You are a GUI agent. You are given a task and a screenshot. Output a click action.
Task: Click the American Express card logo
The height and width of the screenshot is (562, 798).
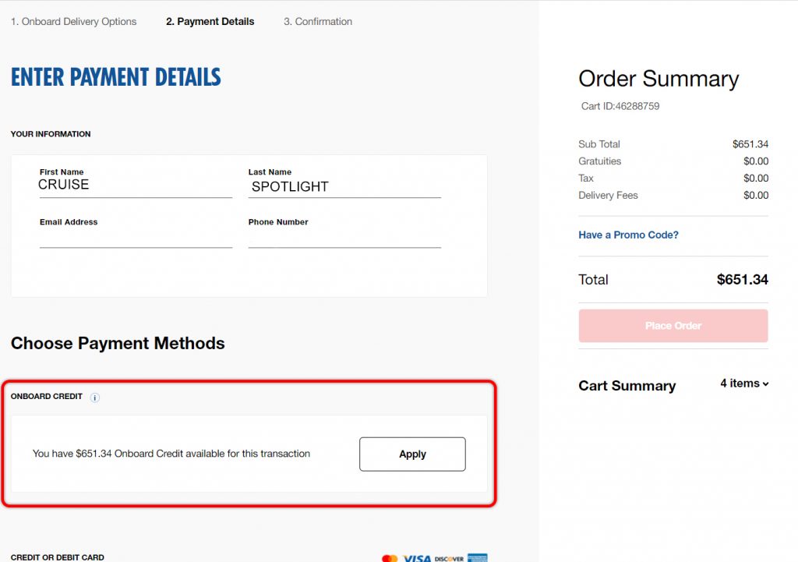pyautogui.click(x=478, y=558)
